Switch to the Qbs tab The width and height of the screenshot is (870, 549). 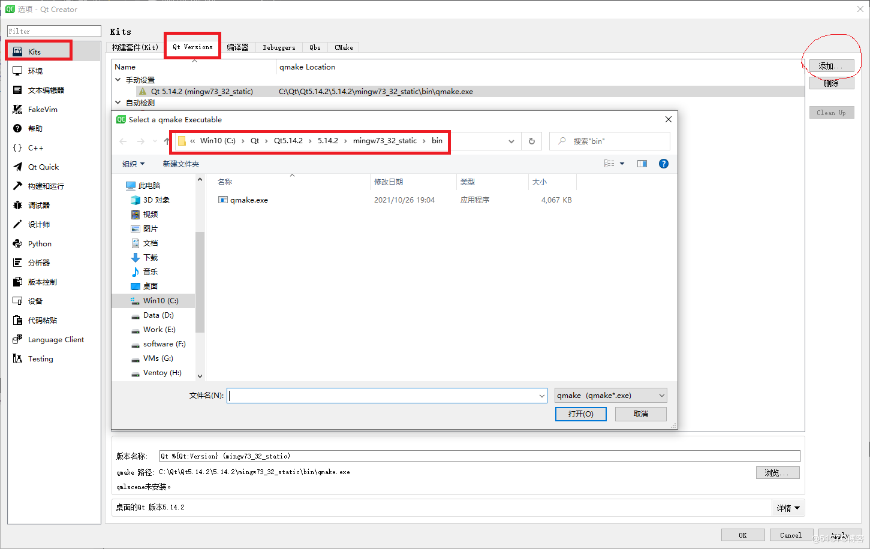coord(315,47)
